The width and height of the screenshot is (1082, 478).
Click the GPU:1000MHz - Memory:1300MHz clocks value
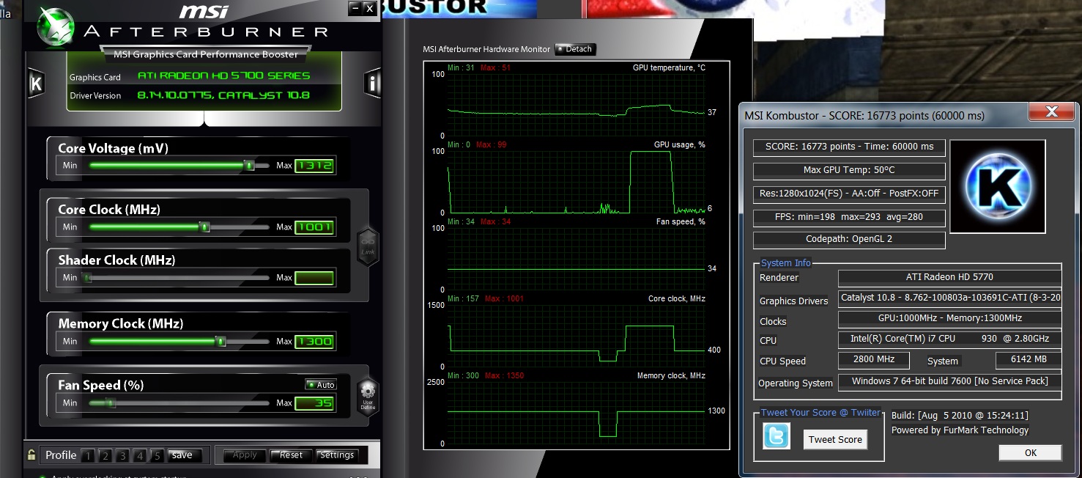(x=949, y=318)
